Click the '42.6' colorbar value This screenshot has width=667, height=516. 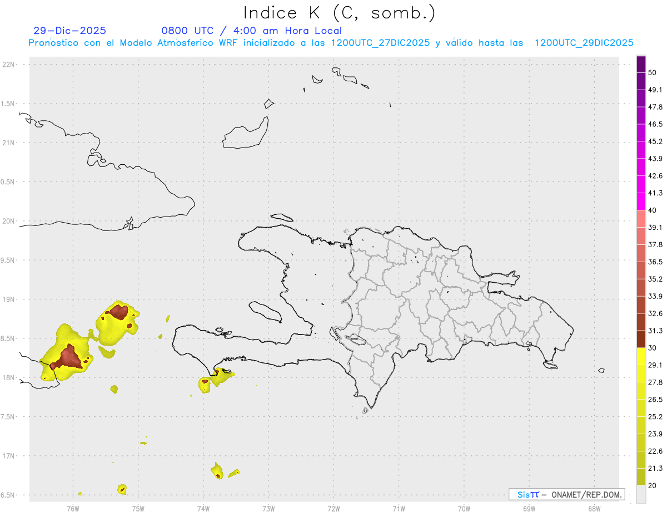pos(656,176)
